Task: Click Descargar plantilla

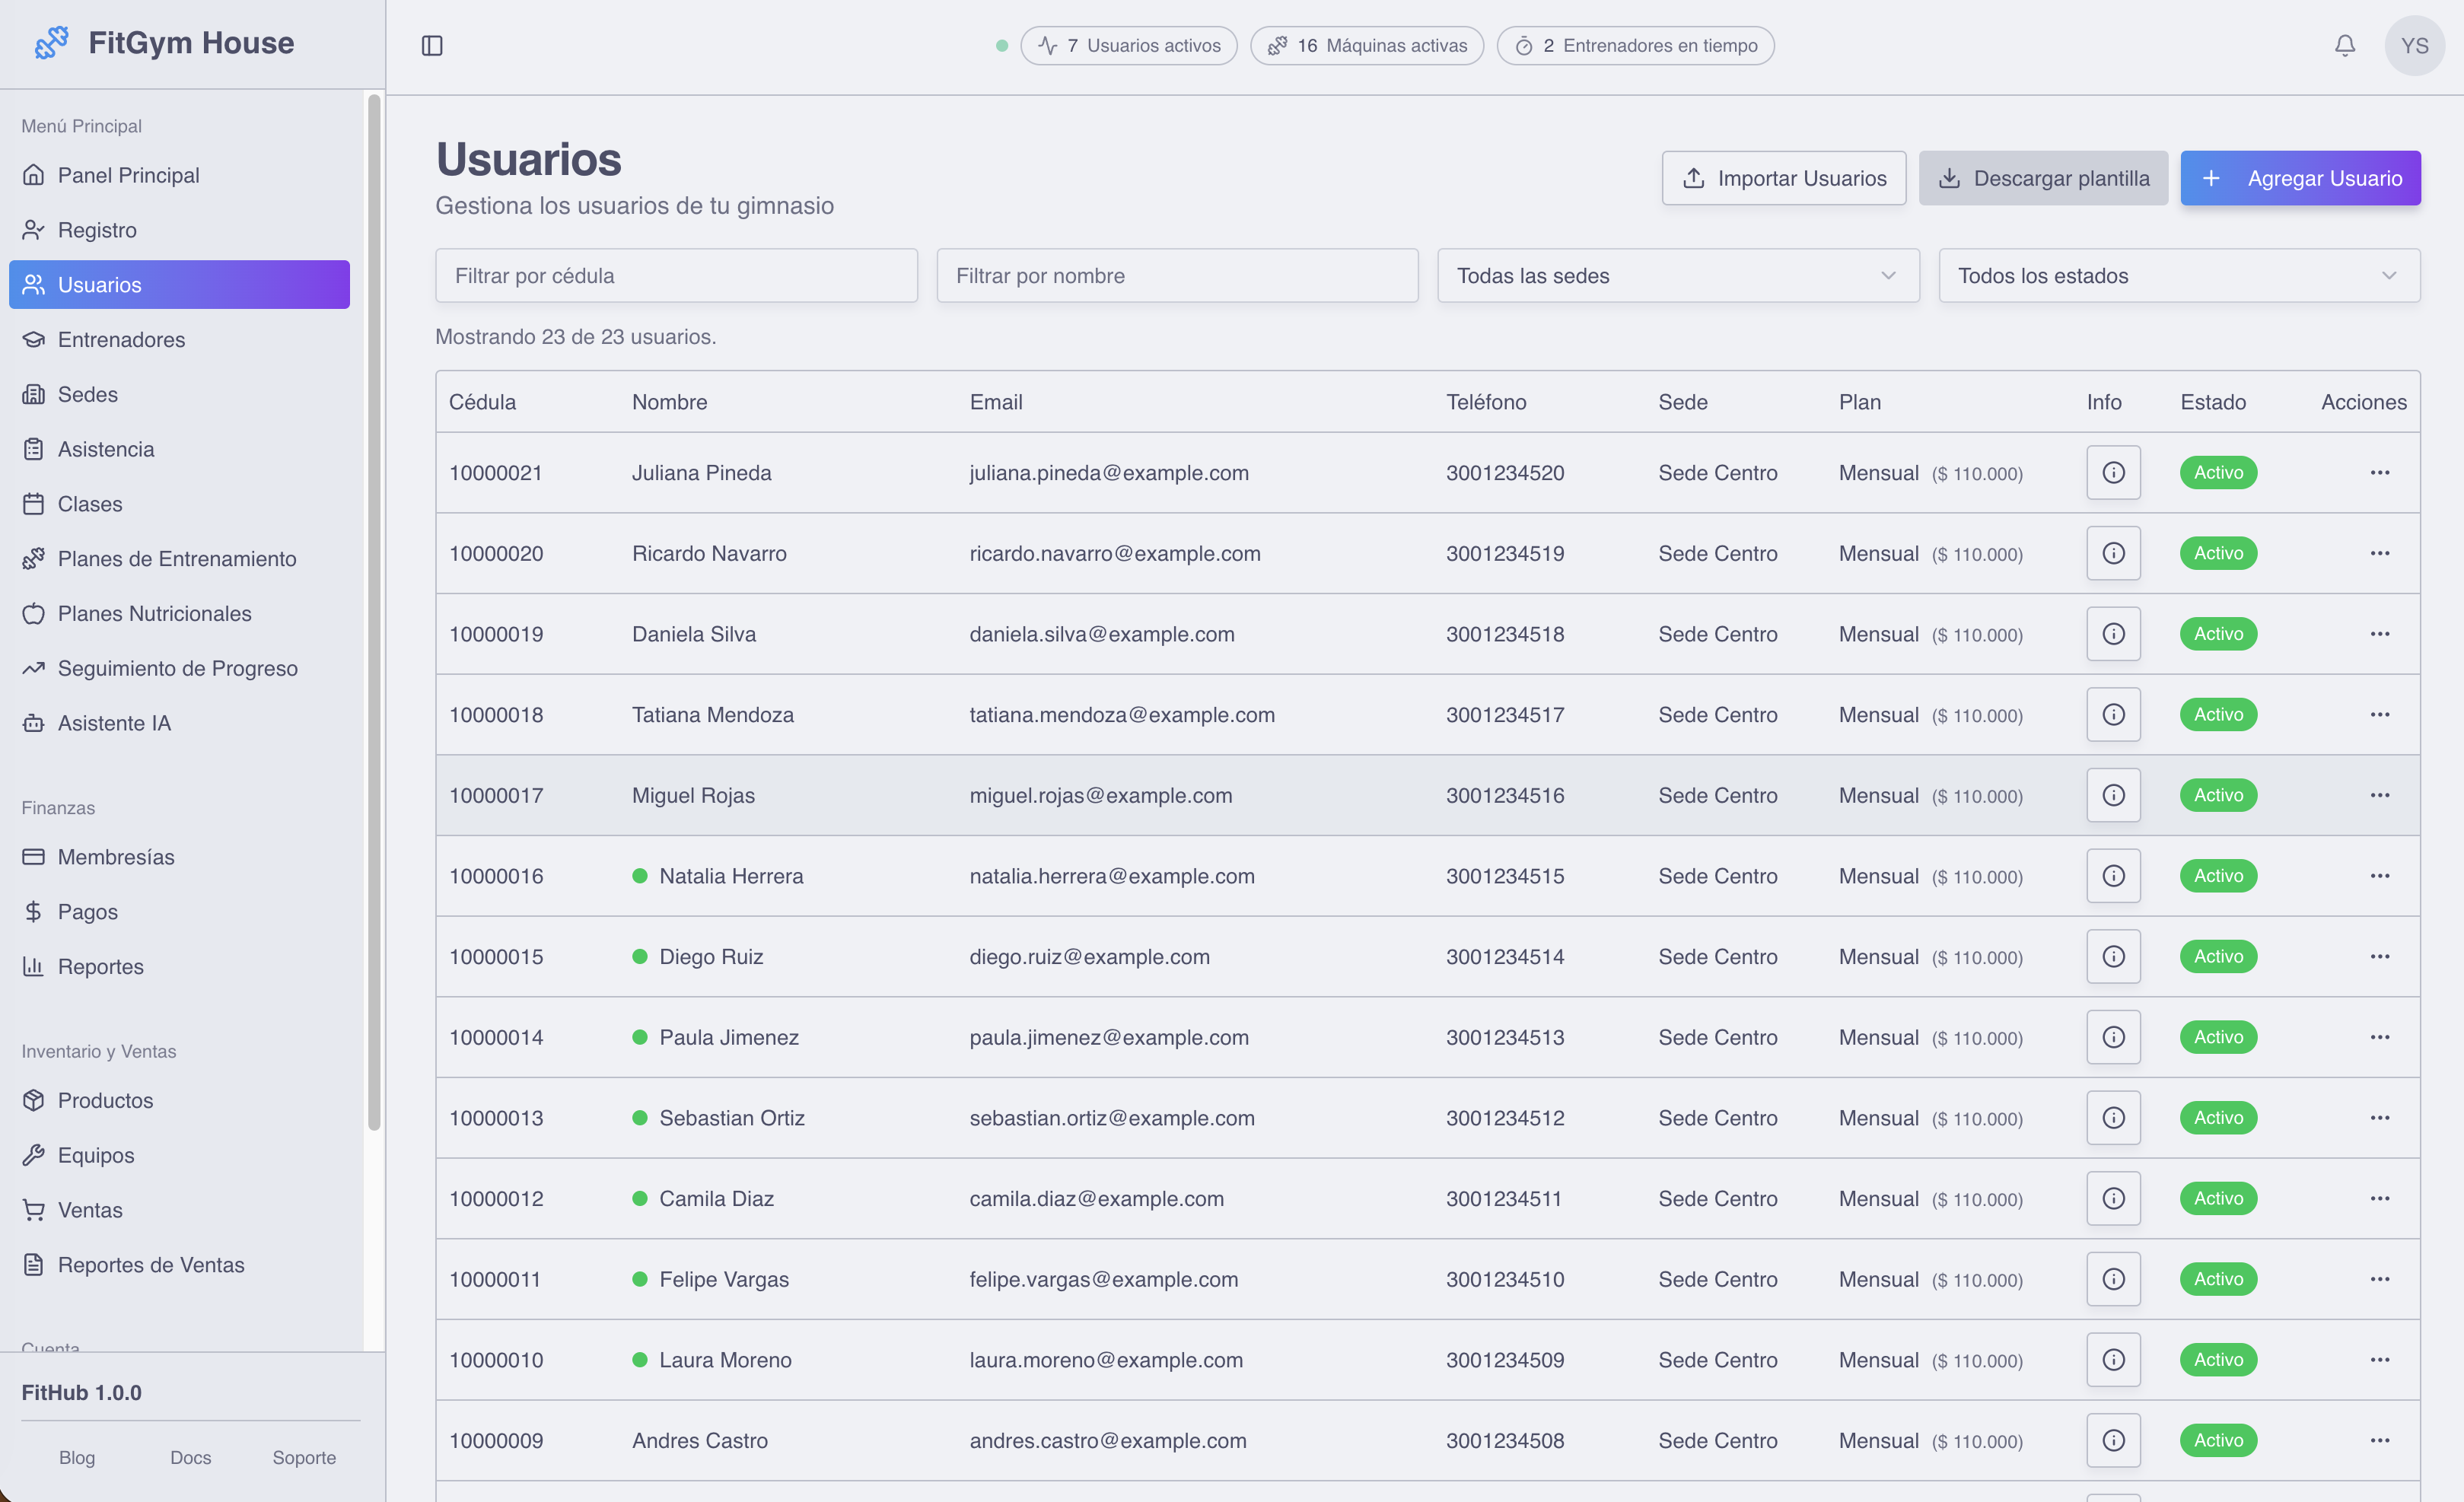Action: [x=2043, y=178]
